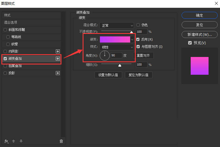Click the 缩放 value field showing 100

[142, 64]
